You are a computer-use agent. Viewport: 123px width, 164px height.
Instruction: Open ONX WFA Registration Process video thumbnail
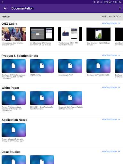[70, 34]
